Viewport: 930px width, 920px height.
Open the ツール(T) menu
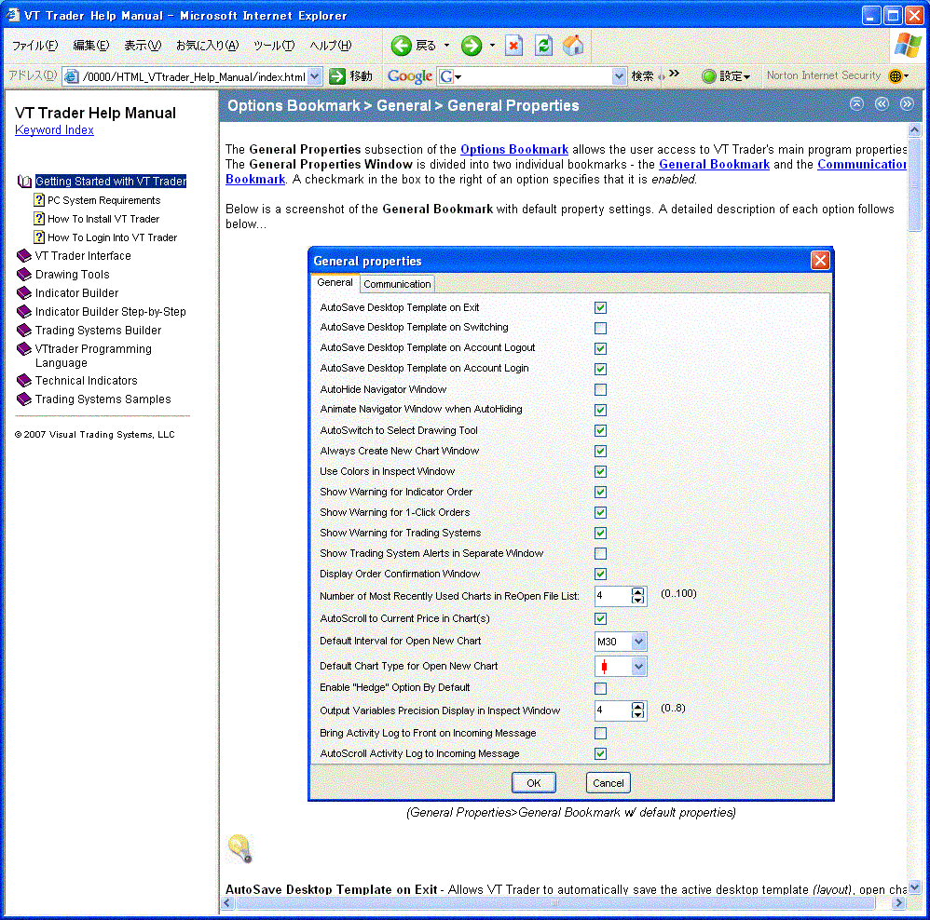(273, 45)
